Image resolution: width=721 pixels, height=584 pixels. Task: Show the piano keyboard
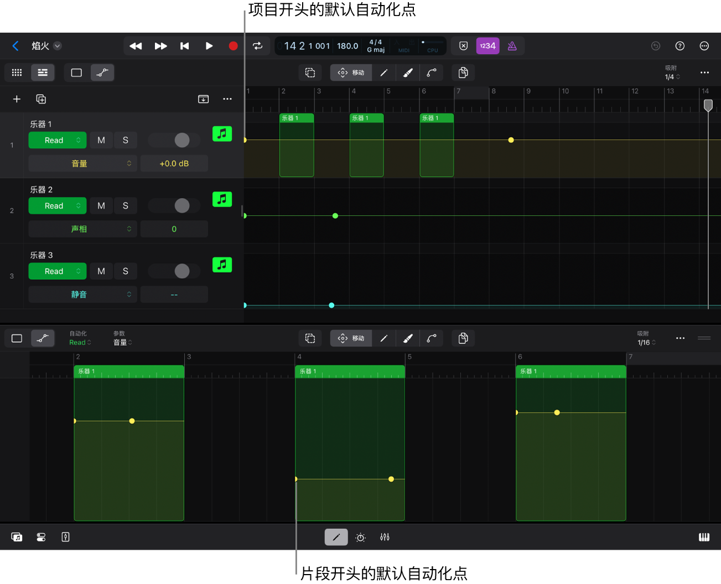point(704,537)
